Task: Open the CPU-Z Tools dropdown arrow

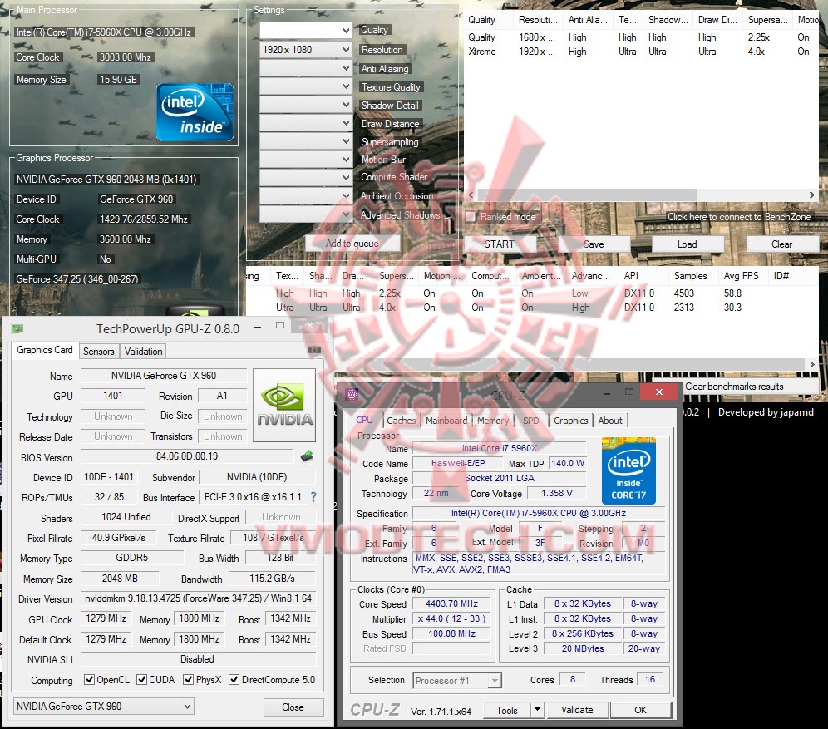Action: click(x=537, y=710)
